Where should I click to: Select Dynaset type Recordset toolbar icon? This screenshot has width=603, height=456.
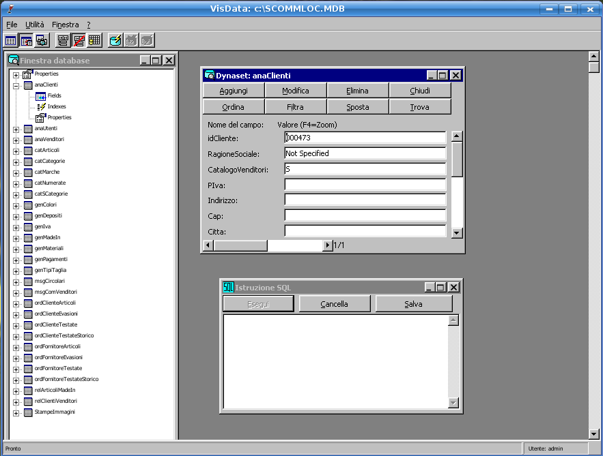pos(27,40)
